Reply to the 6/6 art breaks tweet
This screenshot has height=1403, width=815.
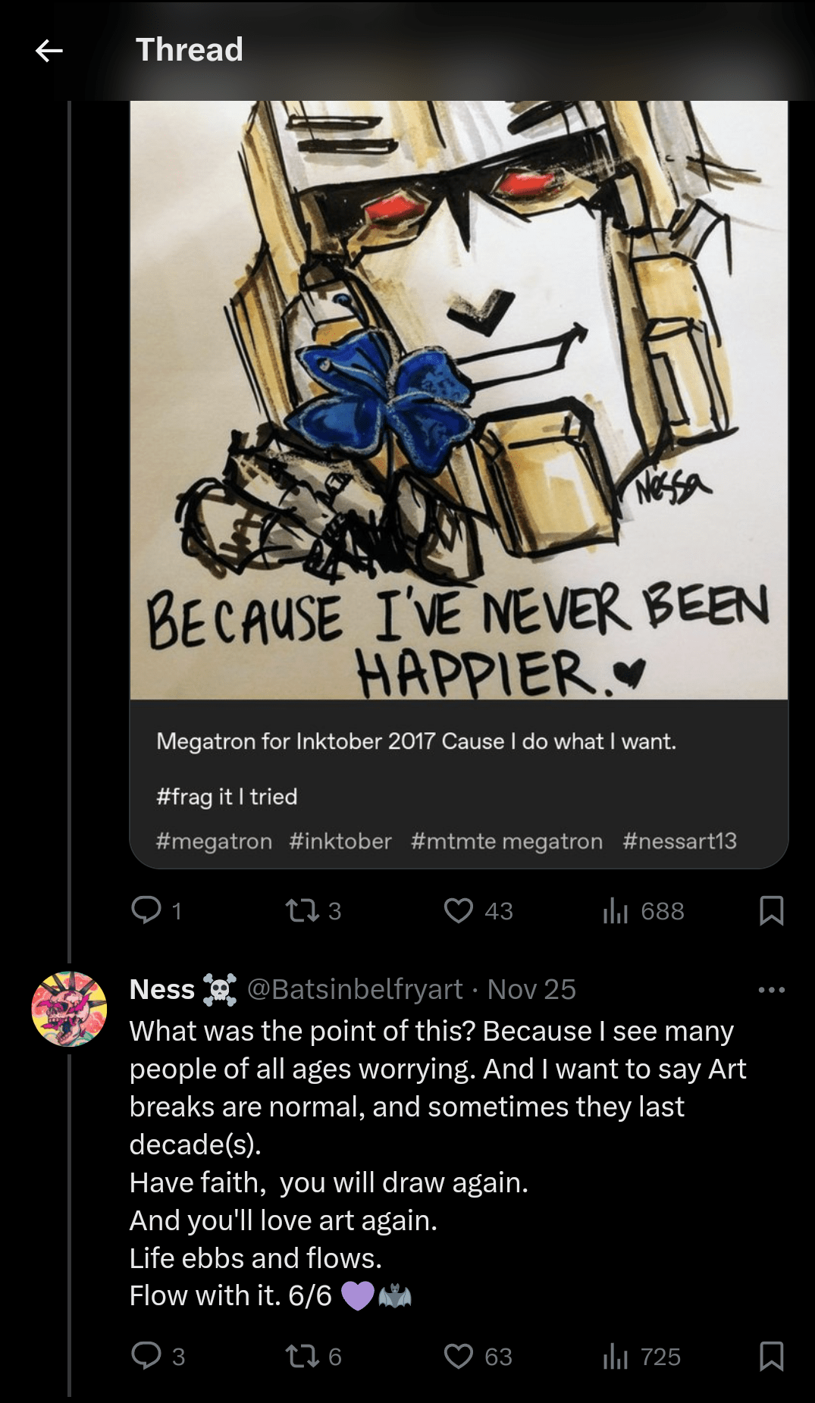(146, 1355)
